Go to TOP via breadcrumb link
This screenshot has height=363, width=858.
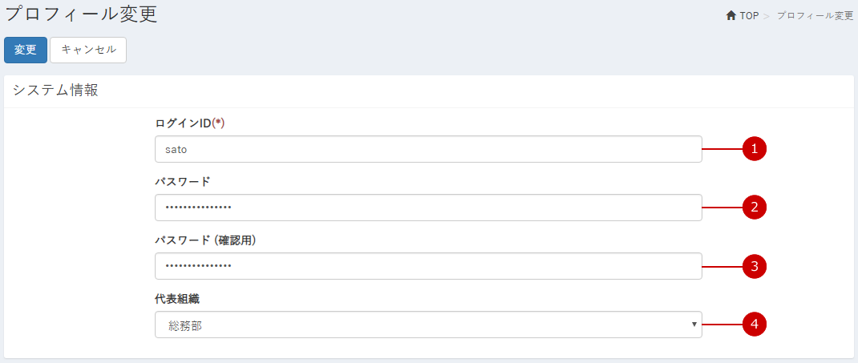coord(749,16)
